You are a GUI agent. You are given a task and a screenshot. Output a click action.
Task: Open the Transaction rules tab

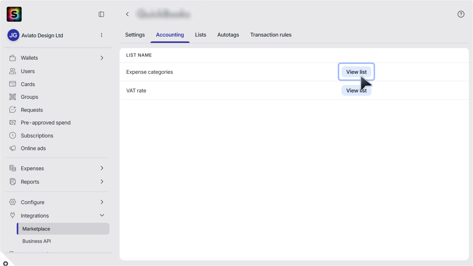(271, 35)
